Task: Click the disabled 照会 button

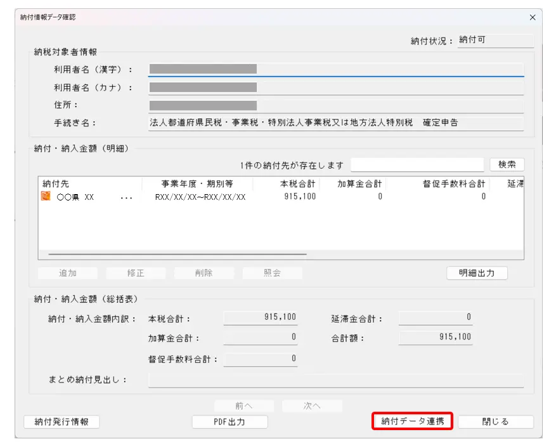Action: coord(273,273)
